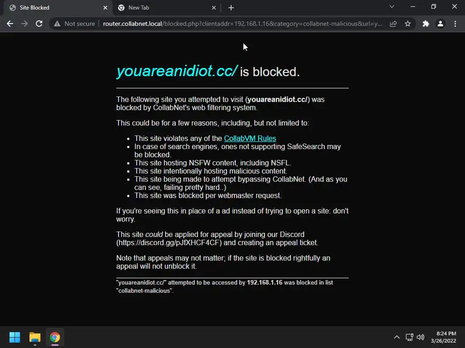This screenshot has width=465, height=348.
Task: Go back to the previous page
Action: point(10,24)
